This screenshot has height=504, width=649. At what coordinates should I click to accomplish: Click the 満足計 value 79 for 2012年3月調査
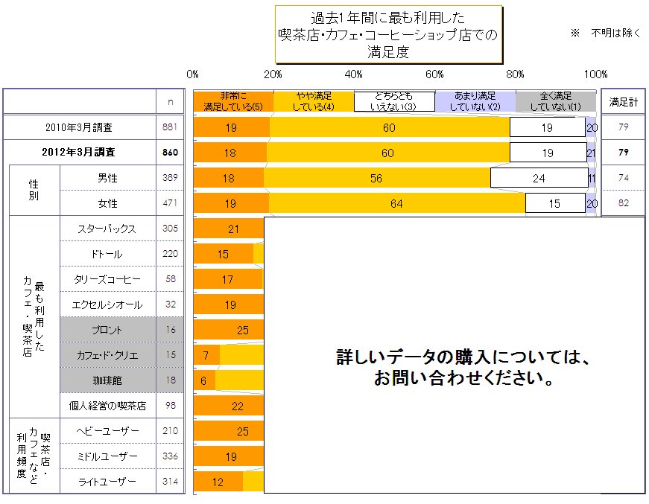point(624,152)
